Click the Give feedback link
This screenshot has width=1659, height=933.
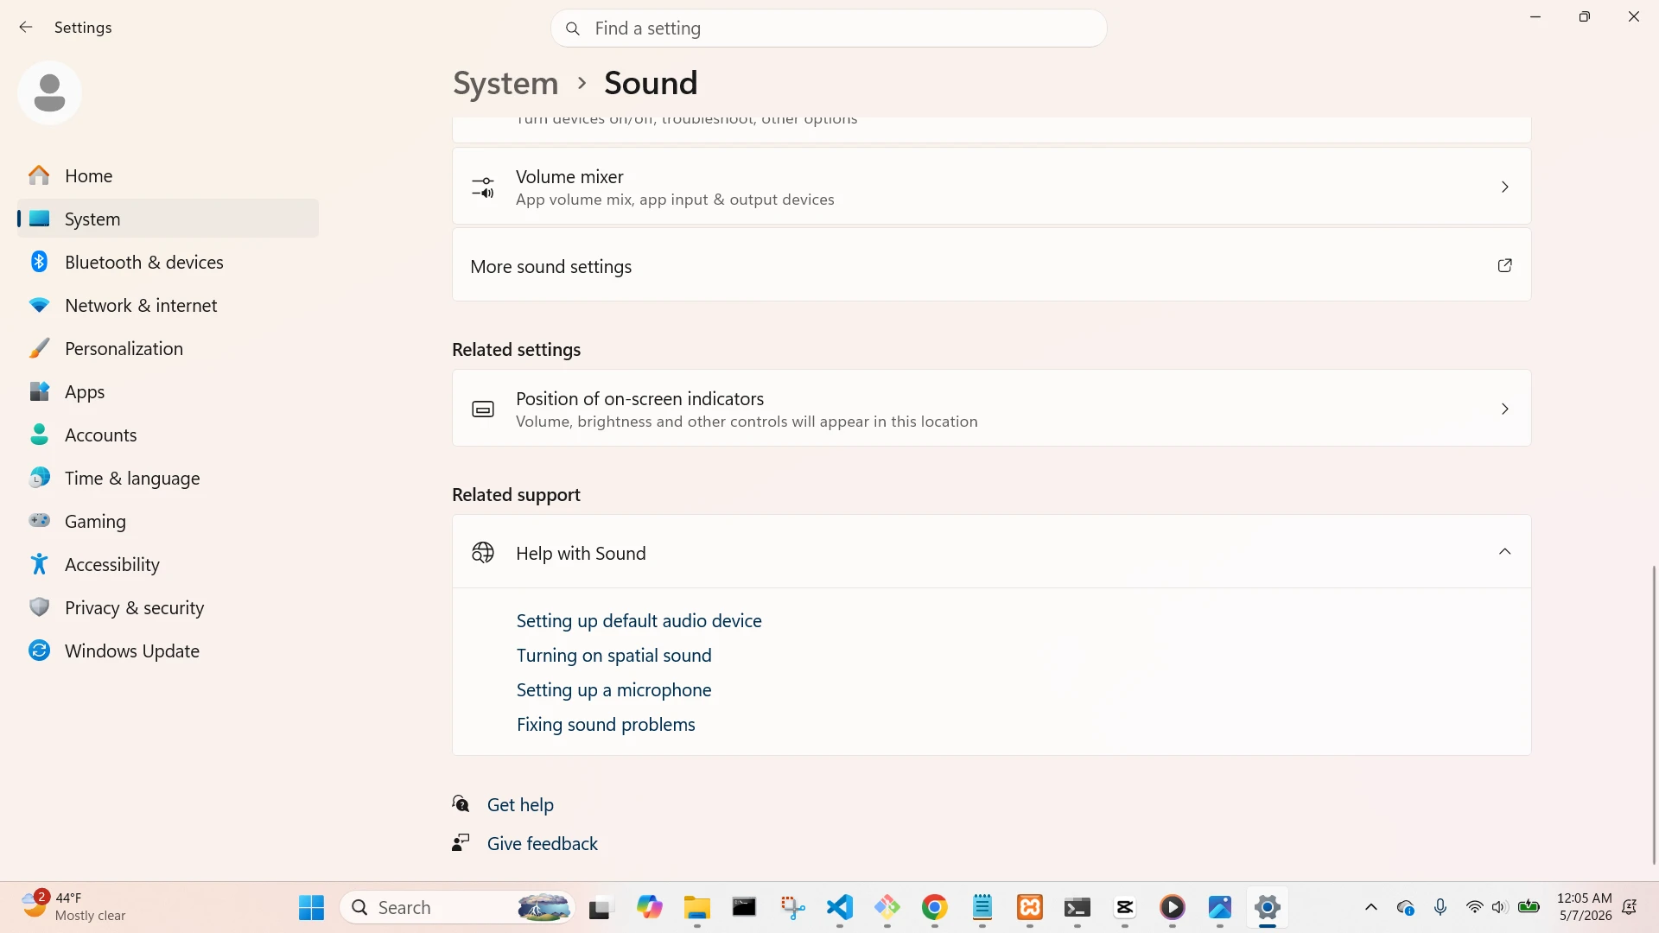(x=542, y=843)
